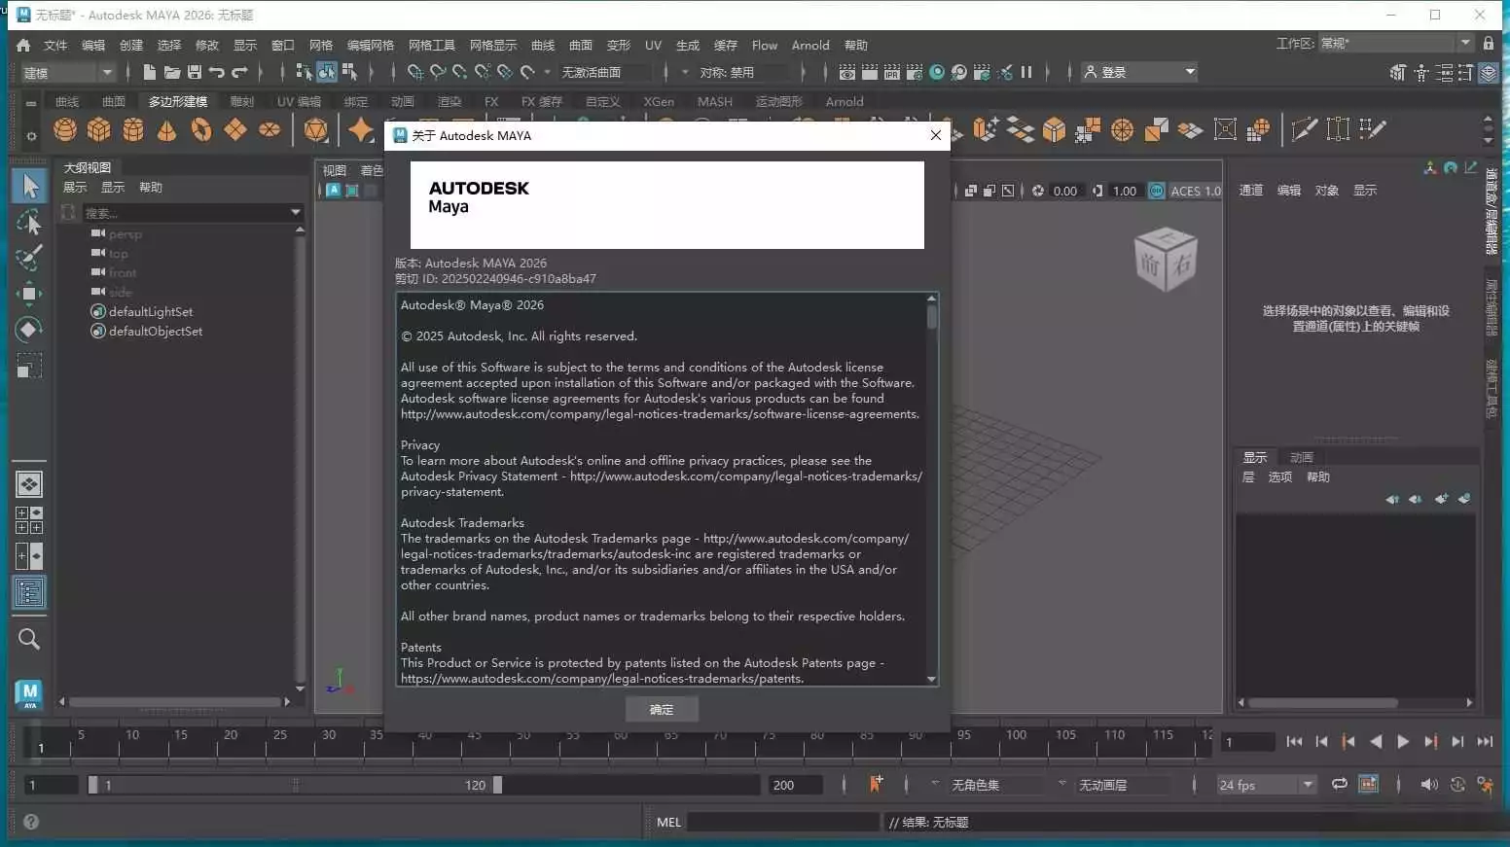
Task: Click the Maya home icon in menu bar
Action: [x=23, y=45]
